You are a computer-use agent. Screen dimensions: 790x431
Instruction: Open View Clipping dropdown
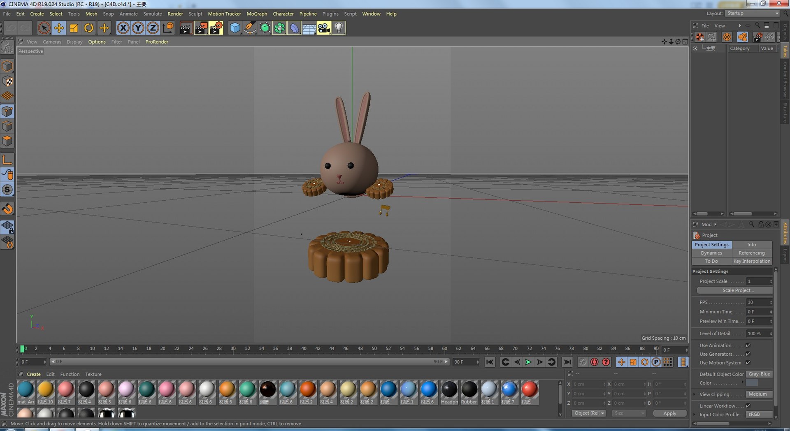pos(759,394)
